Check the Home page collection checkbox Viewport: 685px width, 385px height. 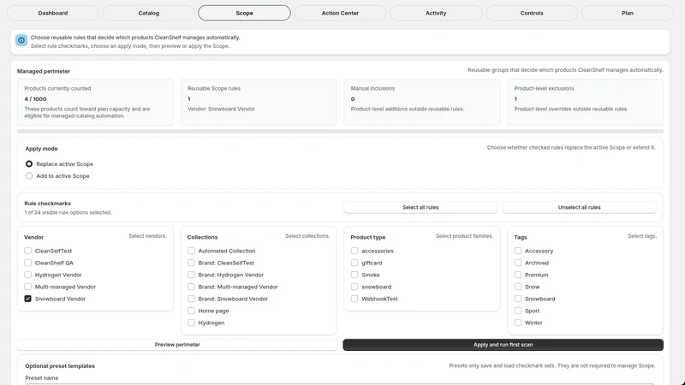191,311
